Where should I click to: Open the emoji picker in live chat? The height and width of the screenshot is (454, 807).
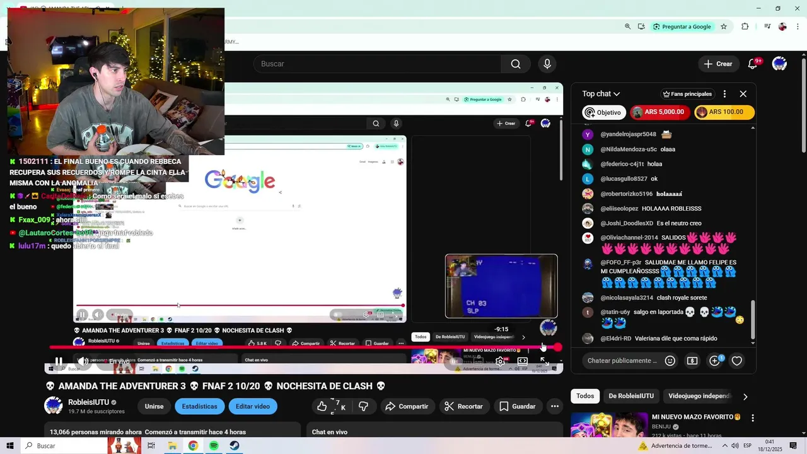pyautogui.click(x=670, y=361)
